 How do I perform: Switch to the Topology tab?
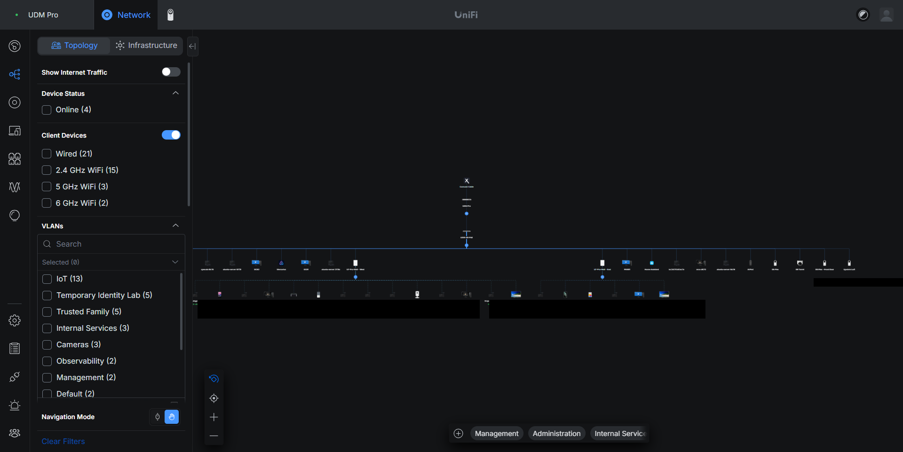[74, 46]
